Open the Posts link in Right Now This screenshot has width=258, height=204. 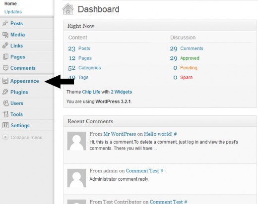click(x=84, y=49)
